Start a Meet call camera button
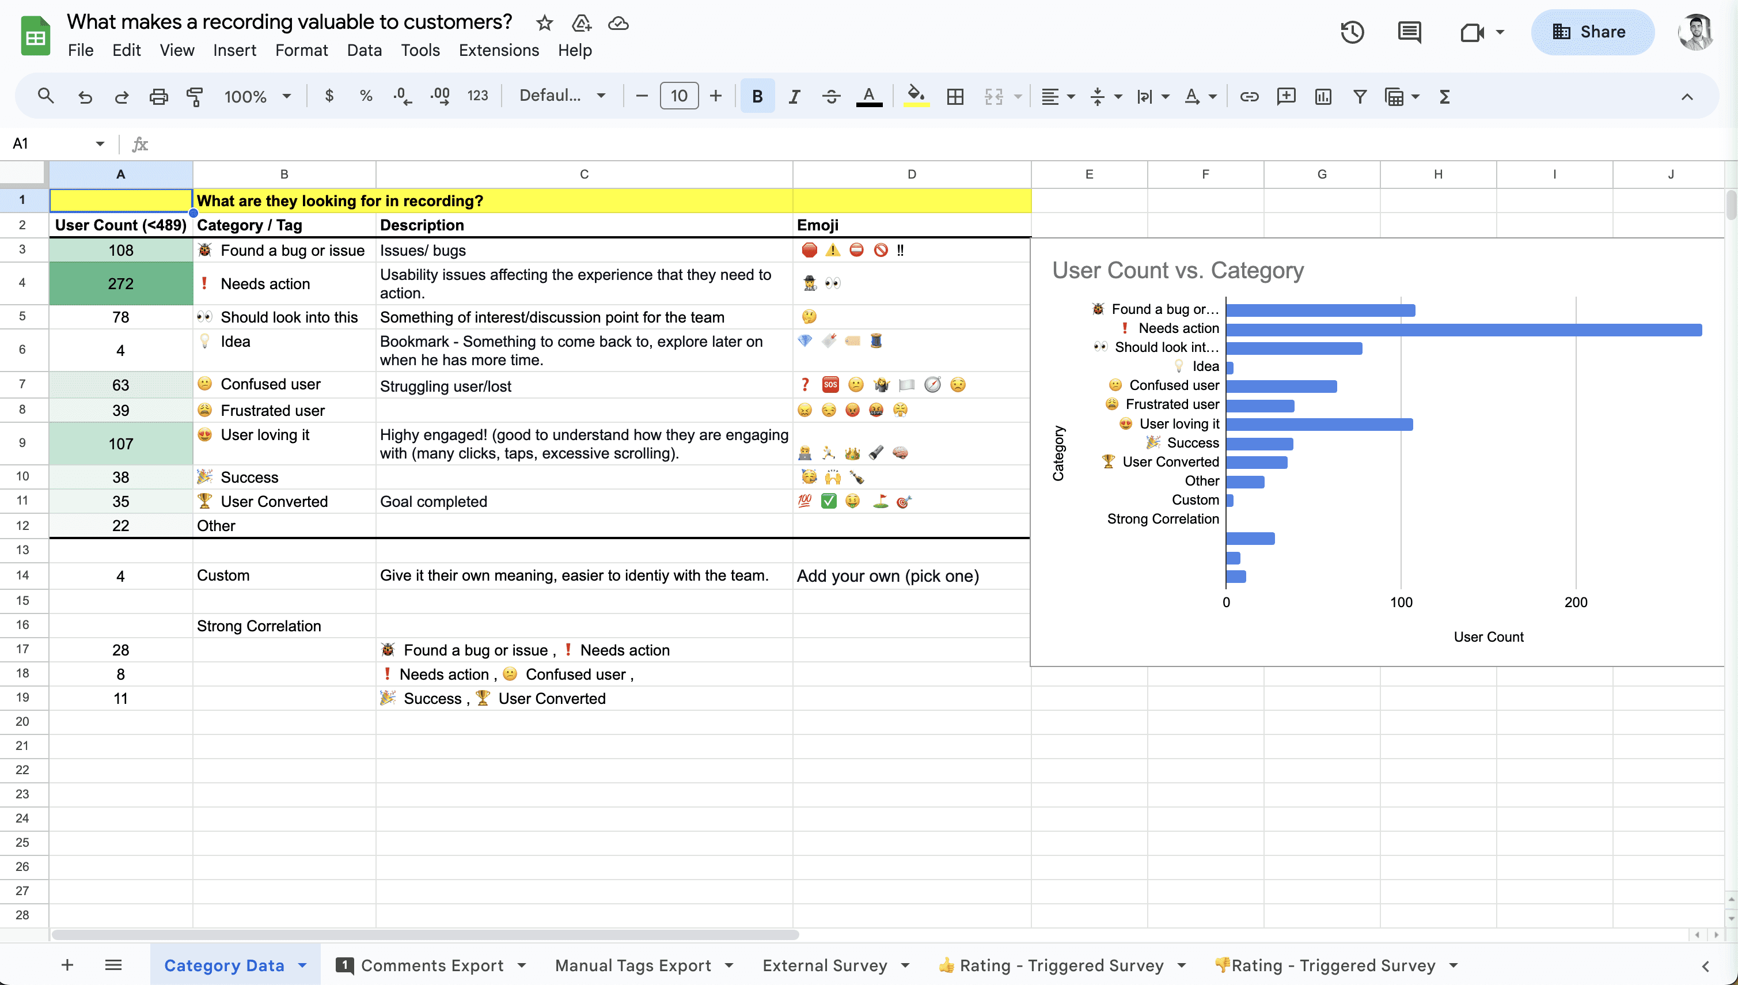1738x985 pixels. pos(1472,32)
